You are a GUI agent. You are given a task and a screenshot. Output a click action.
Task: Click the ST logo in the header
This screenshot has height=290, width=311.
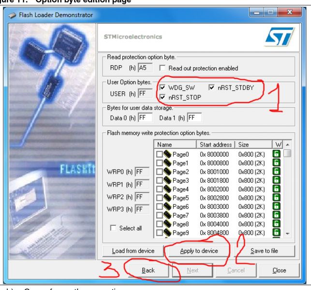click(x=280, y=37)
